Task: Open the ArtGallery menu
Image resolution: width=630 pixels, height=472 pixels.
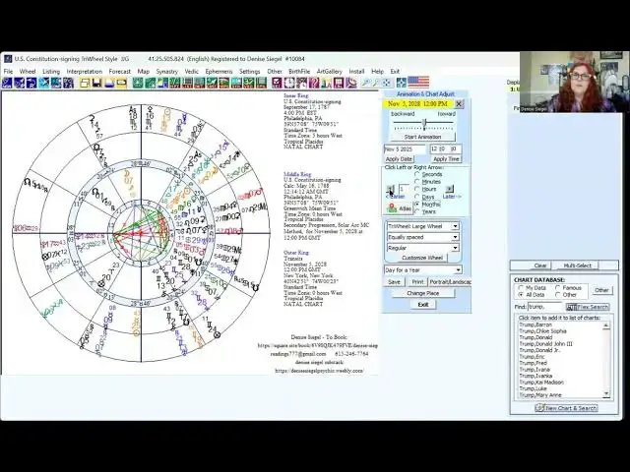Action: 330,72
